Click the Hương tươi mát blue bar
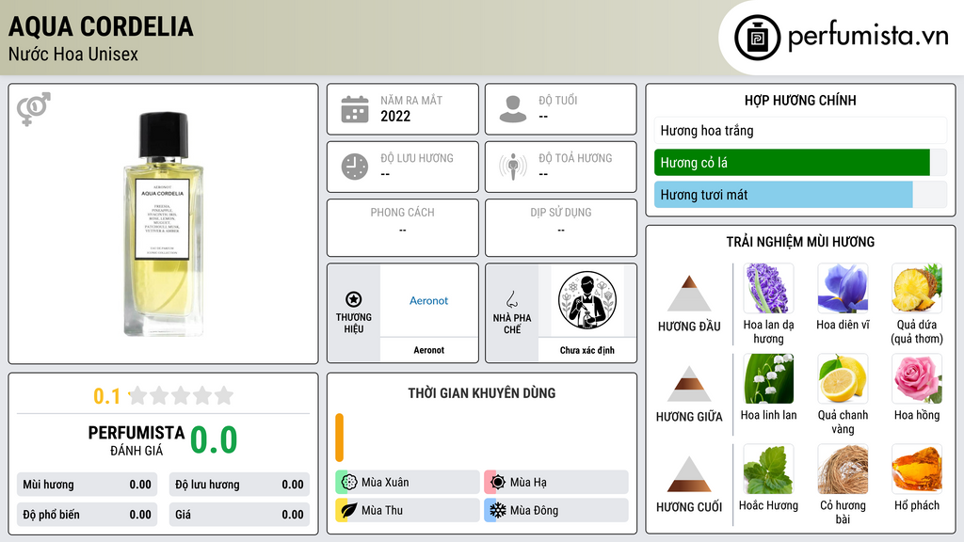This screenshot has width=964, height=542. point(783,195)
